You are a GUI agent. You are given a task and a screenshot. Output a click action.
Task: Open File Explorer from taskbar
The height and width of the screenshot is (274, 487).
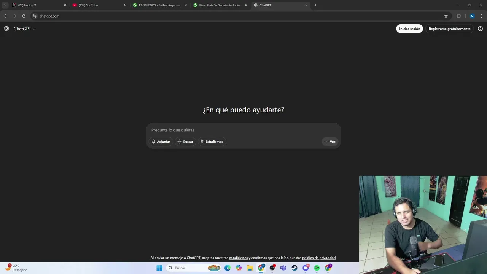click(x=250, y=268)
